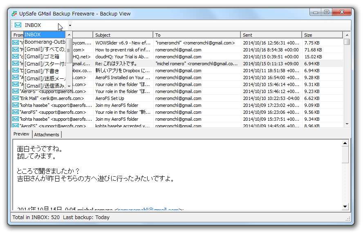Viewport: 363px width, 235px height.
Task: Choose INBOX in the folder dropdown list
Action: click(x=45, y=35)
